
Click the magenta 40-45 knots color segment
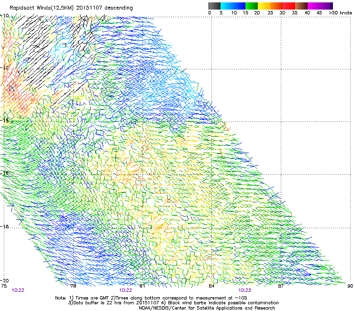pos(314,6)
